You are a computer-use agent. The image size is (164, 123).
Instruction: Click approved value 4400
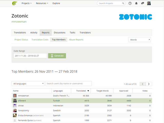(x=129, y=101)
